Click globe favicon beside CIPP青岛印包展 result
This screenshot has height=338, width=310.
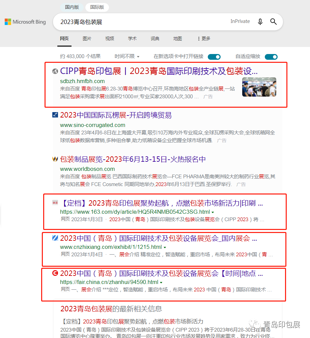pos(55,71)
